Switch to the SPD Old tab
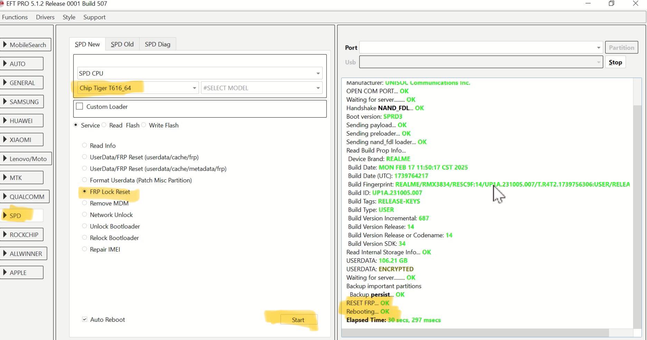 click(122, 44)
